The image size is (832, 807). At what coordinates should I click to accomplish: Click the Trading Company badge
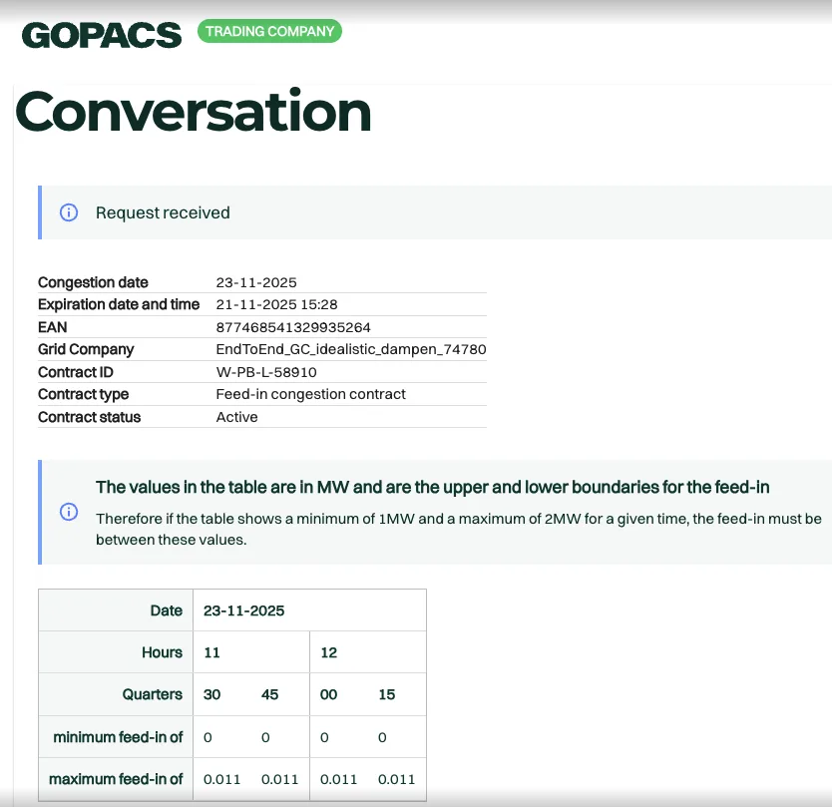(269, 31)
